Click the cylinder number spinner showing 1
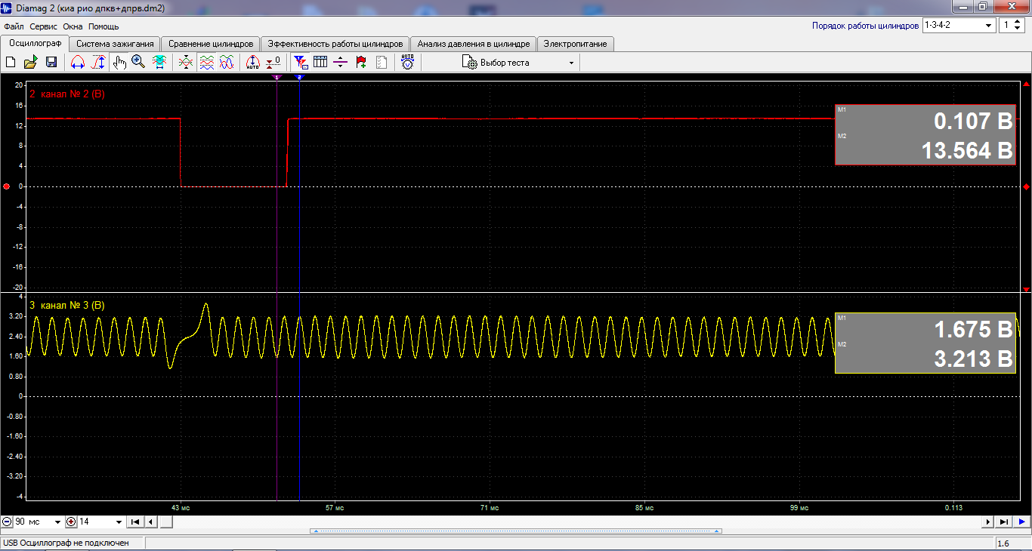The height and width of the screenshot is (551, 1032). [x=1012, y=26]
